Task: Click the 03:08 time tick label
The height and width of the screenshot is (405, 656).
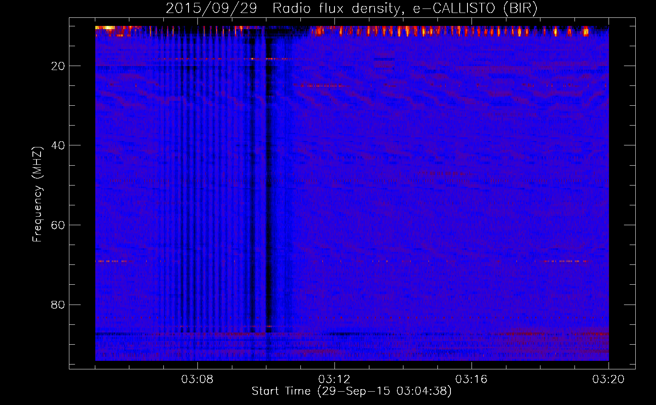Action: click(197, 379)
